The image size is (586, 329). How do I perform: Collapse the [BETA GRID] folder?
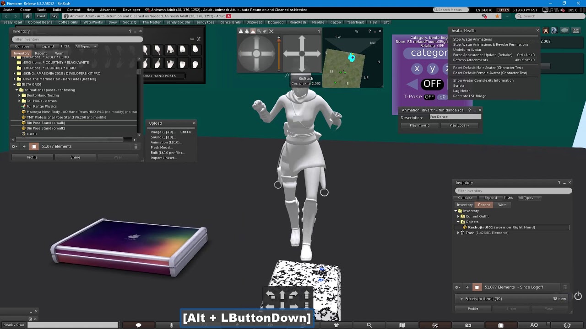[x=15, y=85]
